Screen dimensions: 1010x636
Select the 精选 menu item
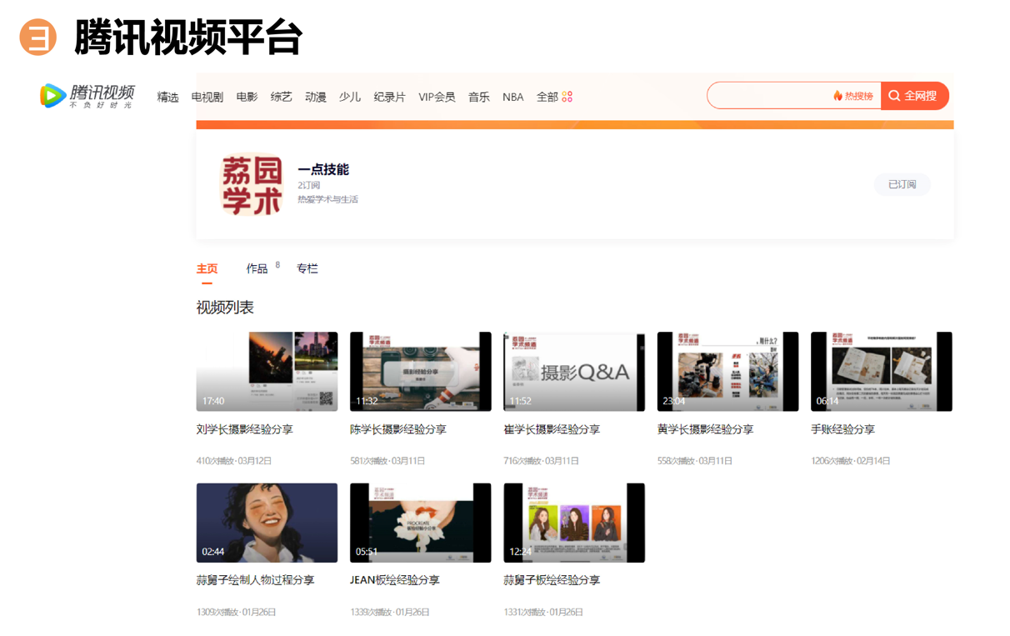[167, 97]
